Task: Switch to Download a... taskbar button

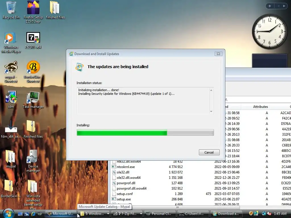Action: click(x=226, y=214)
